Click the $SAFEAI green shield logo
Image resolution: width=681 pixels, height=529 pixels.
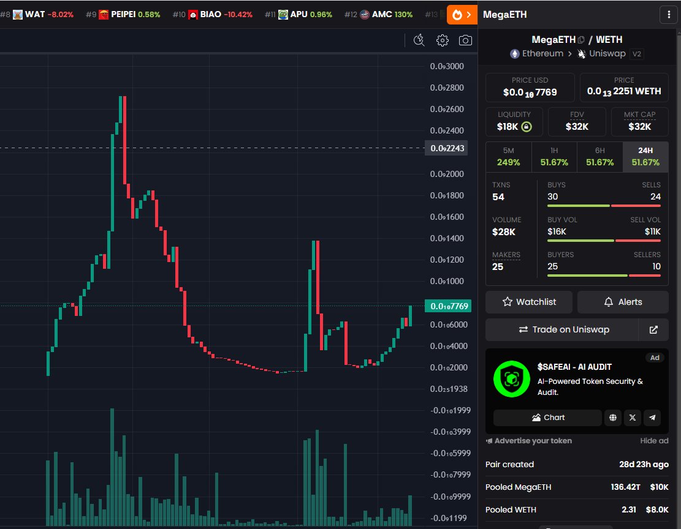512,379
